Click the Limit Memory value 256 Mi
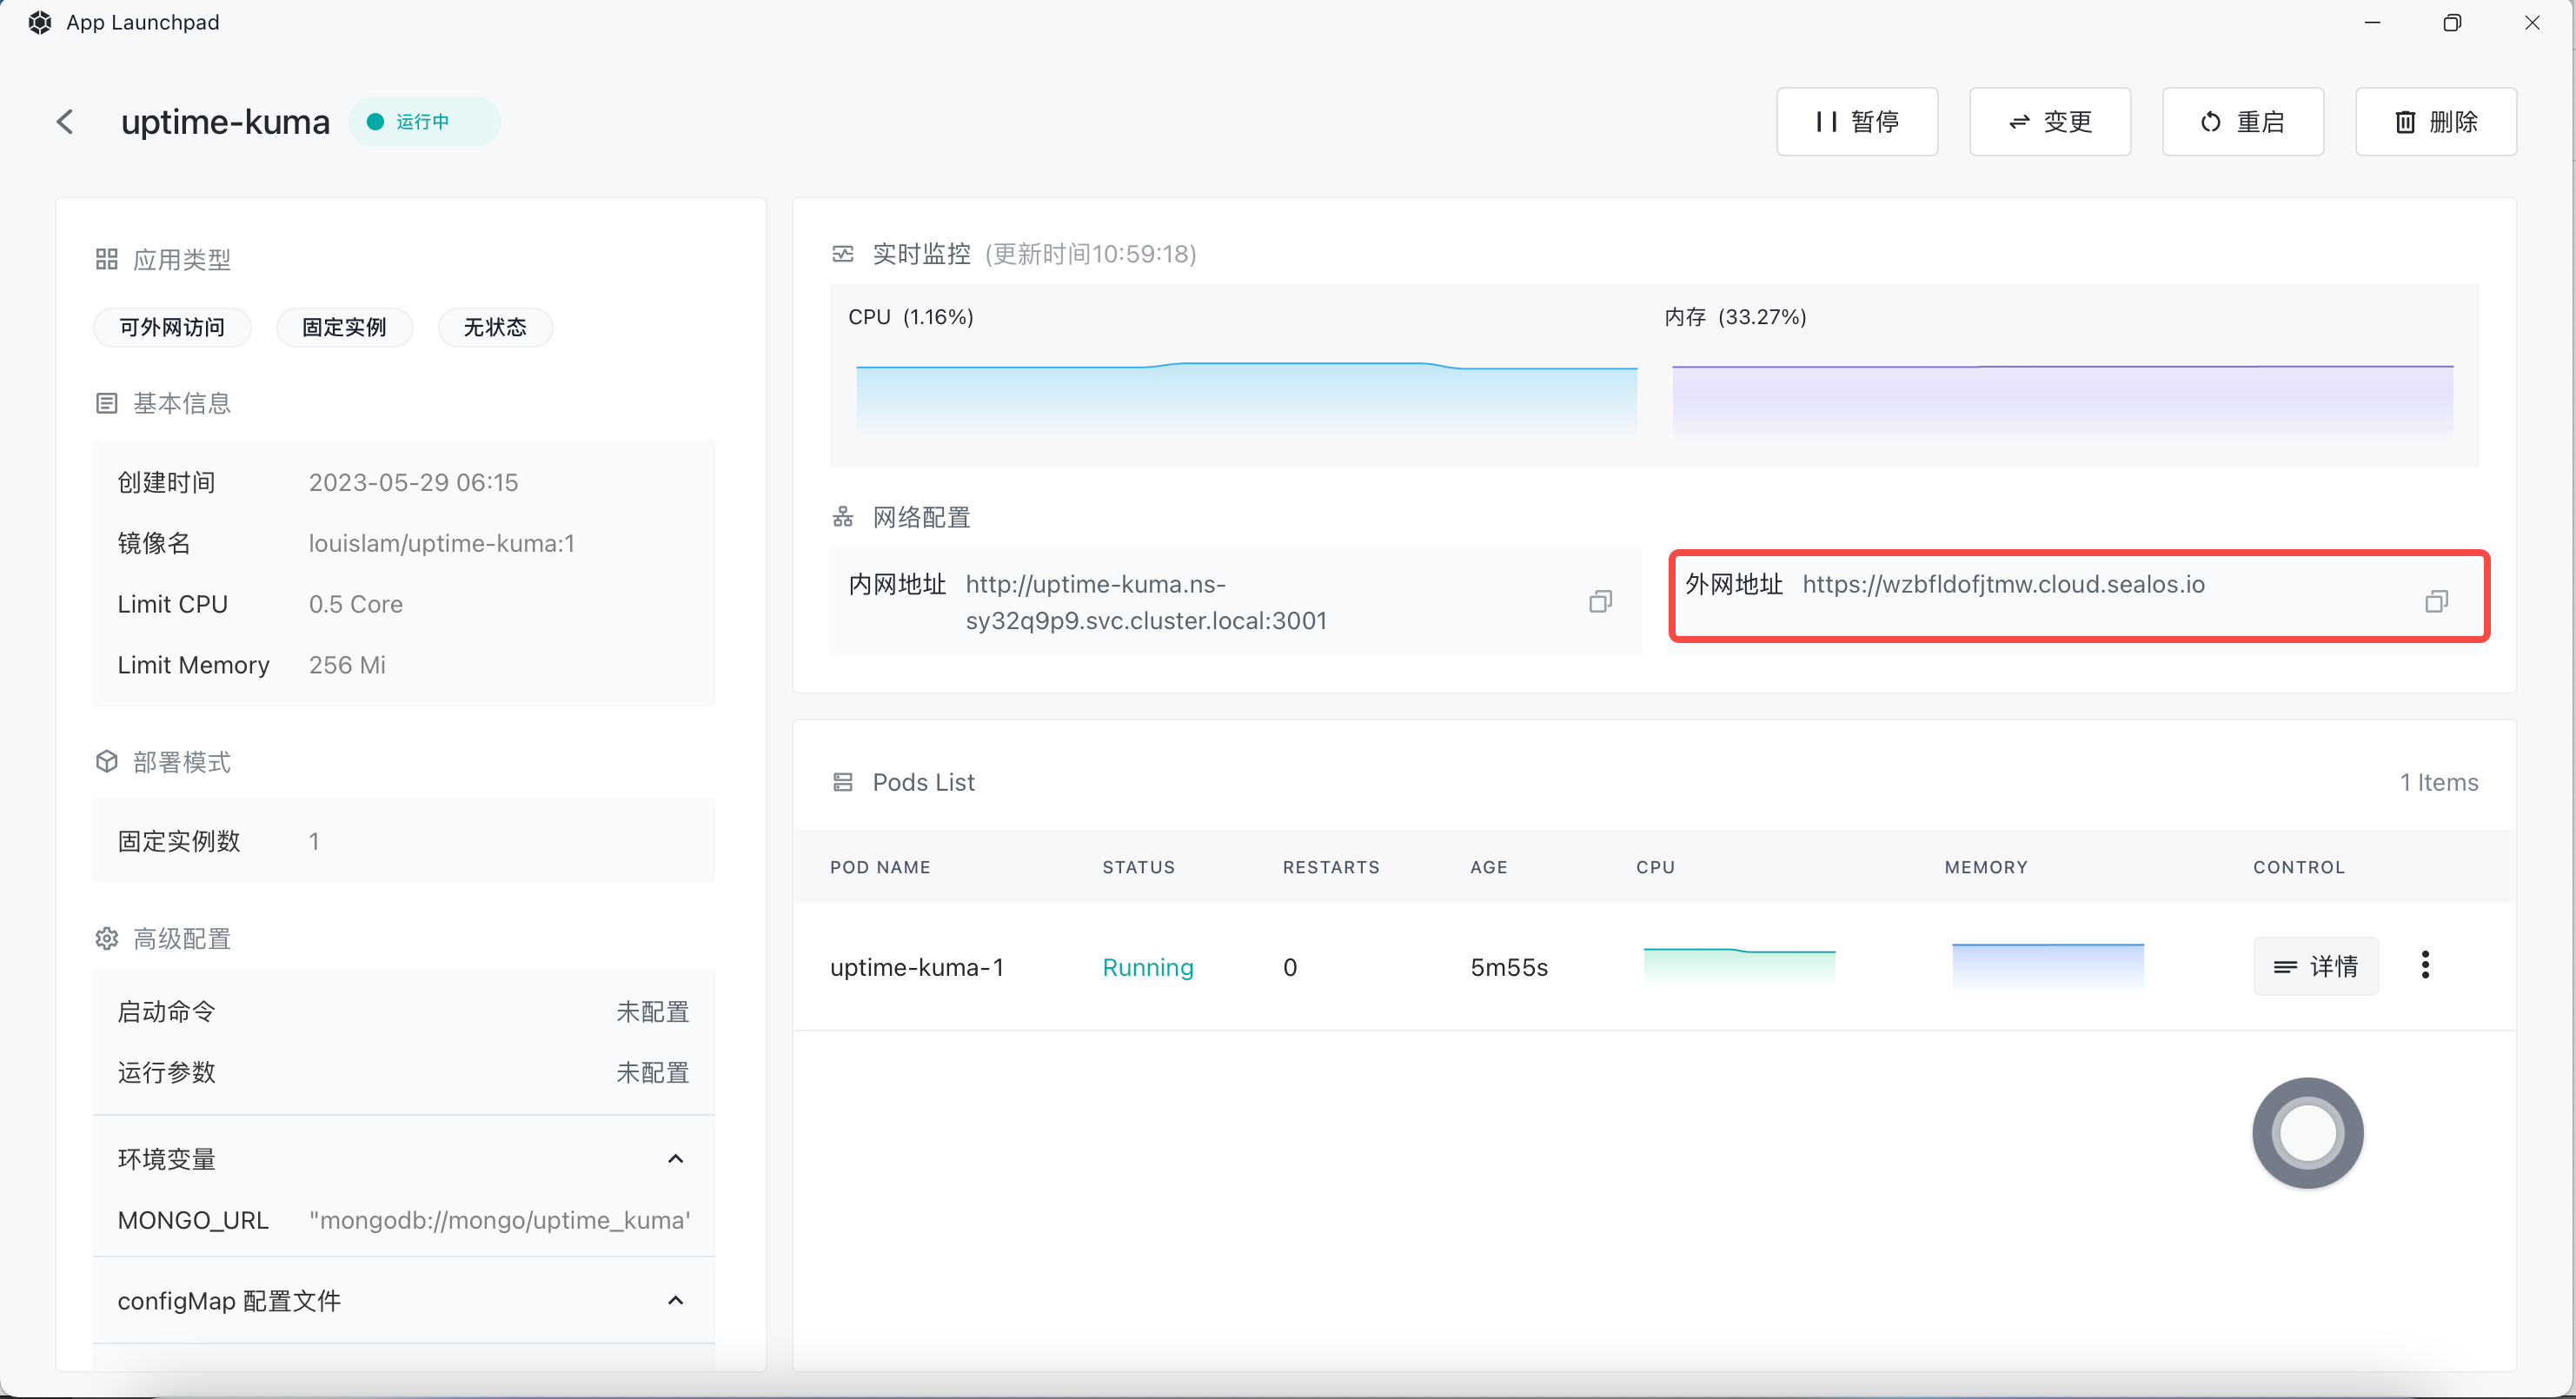 [347, 665]
